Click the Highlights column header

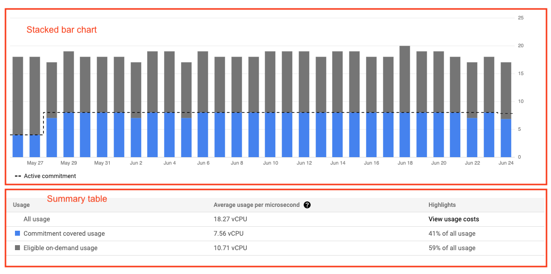[442, 205]
